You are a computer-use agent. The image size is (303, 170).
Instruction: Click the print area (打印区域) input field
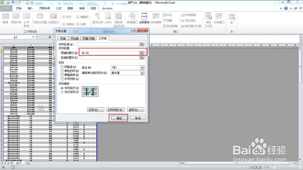pyautogui.click(x=108, y=44)
